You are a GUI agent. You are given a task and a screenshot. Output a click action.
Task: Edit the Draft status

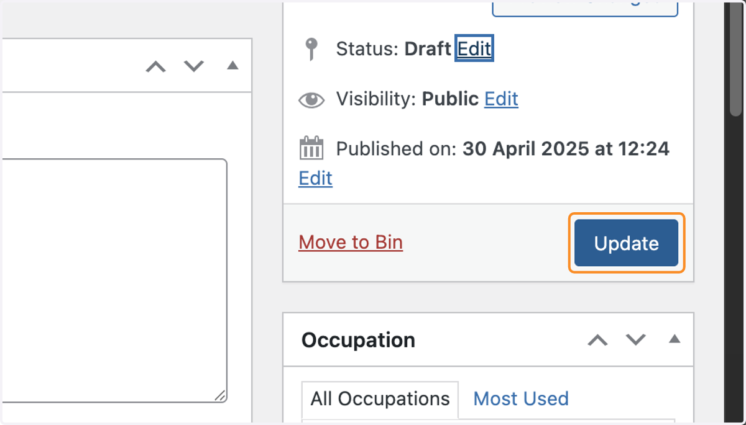474,48
